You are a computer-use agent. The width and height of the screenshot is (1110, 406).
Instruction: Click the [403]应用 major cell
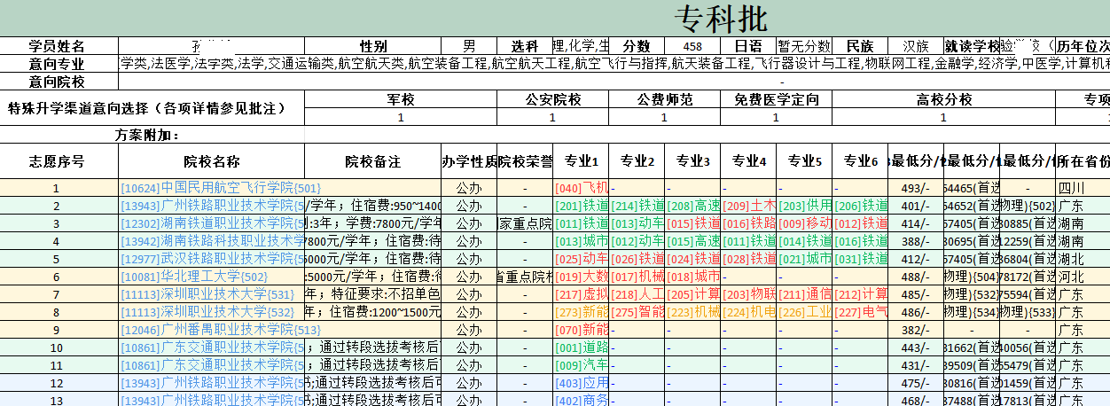[x=581, y=383]
